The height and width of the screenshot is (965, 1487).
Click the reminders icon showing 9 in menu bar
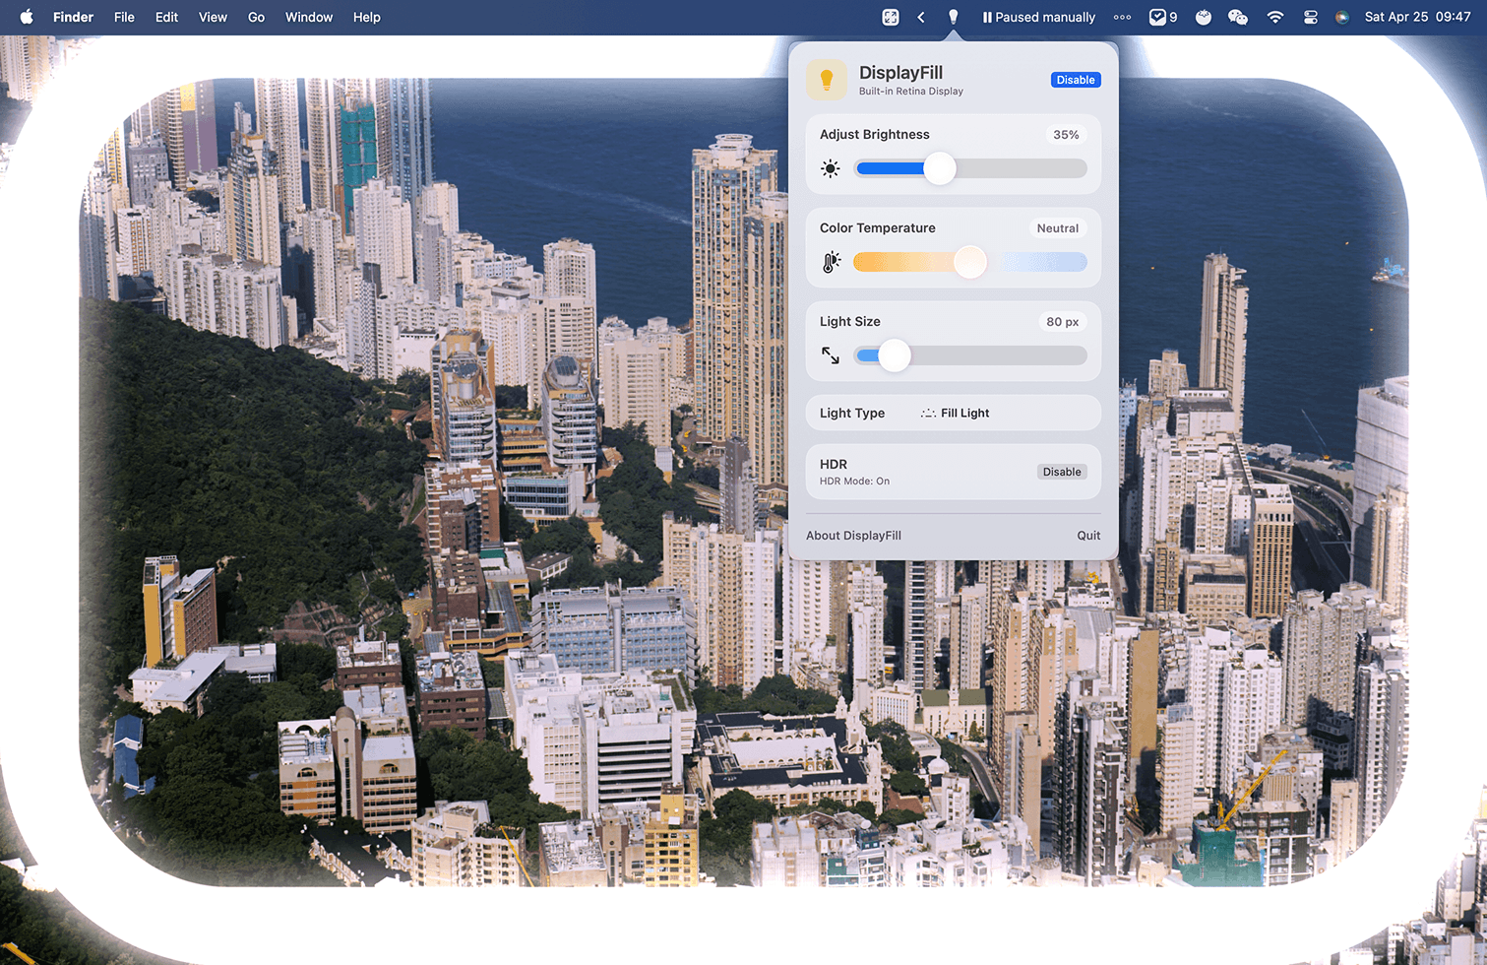[1160, 17]
